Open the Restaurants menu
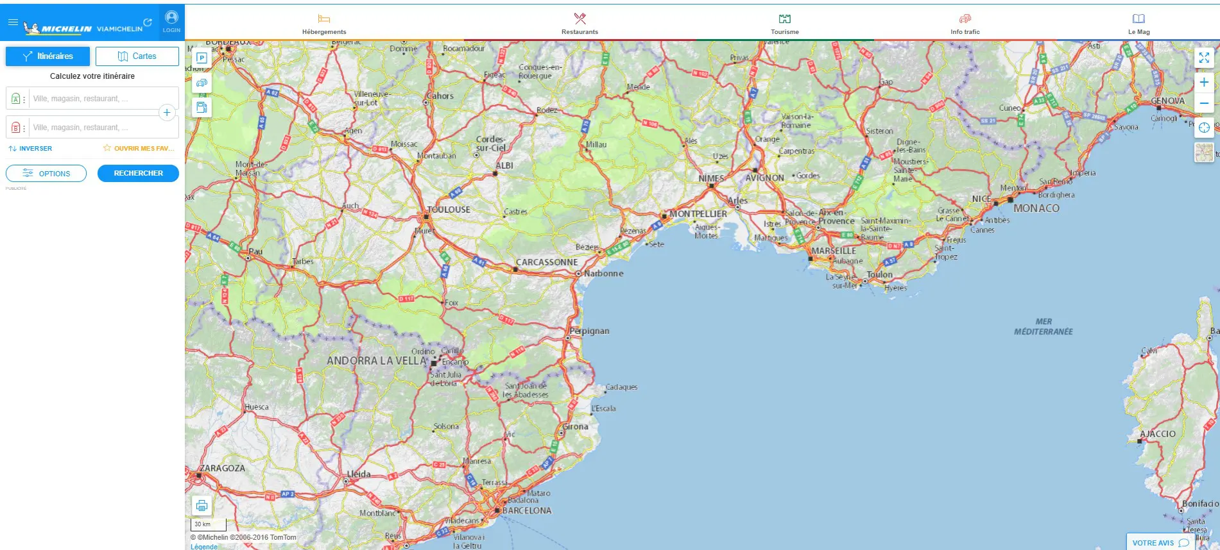This screenshot has width=1220, height=550. point(580,23)
